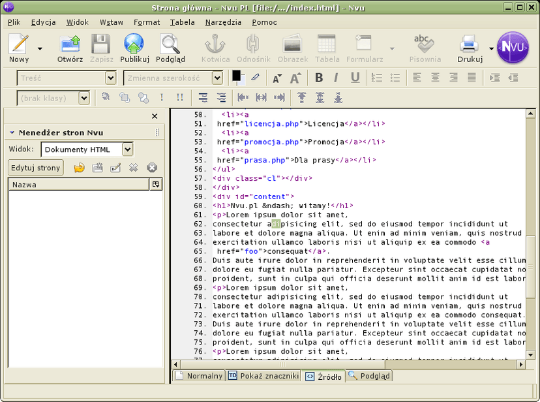Align text to the left
Screen dimensions: 540x402
coord(417,78)
